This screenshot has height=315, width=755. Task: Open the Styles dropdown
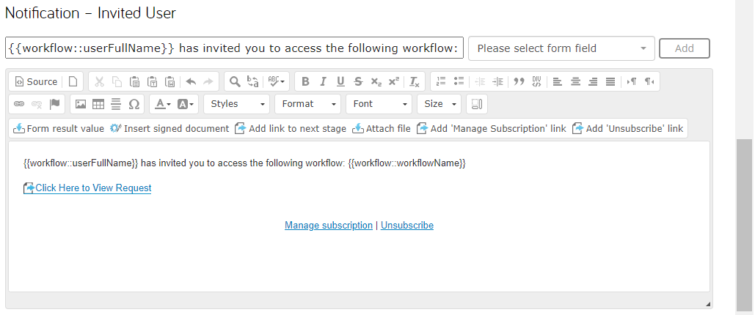coord(236,104)
